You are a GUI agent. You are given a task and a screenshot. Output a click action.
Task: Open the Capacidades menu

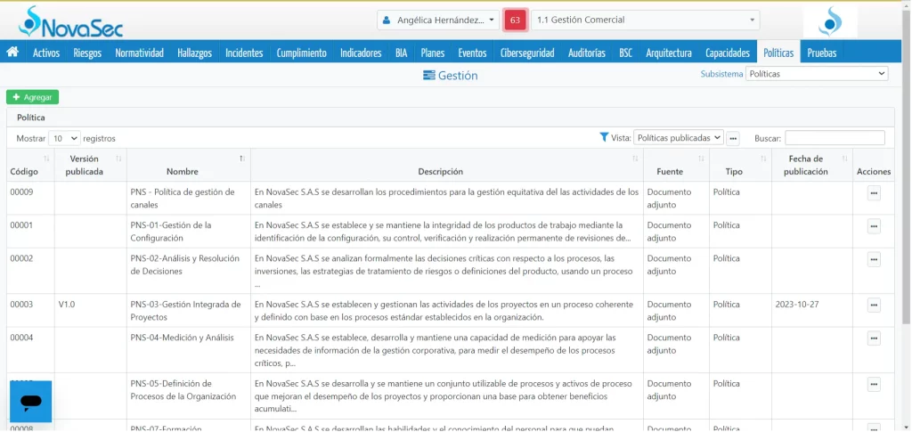pyautogui.click(x=728, y=53)
